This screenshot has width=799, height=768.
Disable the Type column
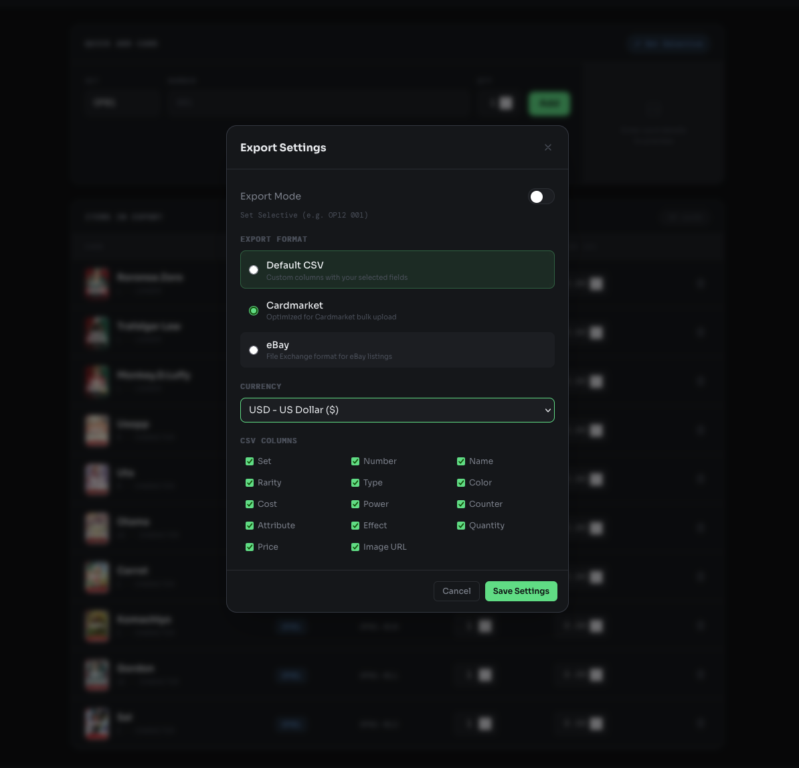point(355,483)
